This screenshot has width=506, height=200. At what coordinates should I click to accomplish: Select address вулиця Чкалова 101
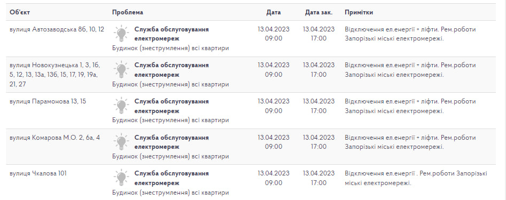click(38, 173)
